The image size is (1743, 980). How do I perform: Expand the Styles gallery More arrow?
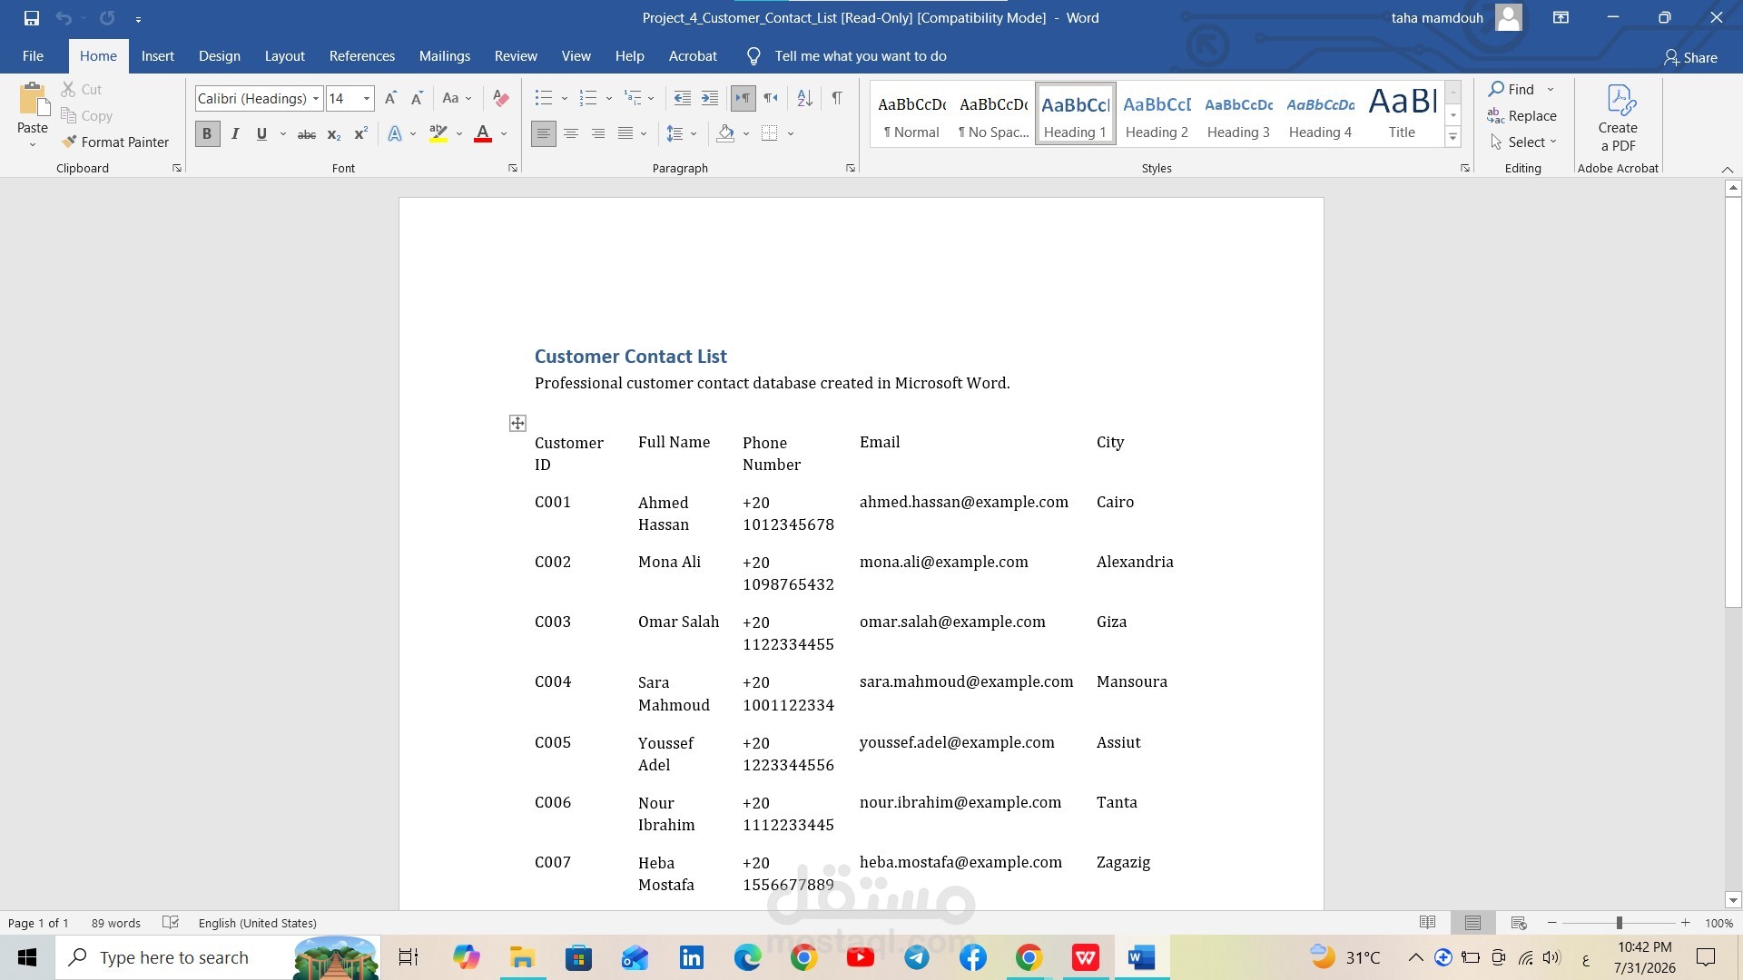pos(1452,138)
